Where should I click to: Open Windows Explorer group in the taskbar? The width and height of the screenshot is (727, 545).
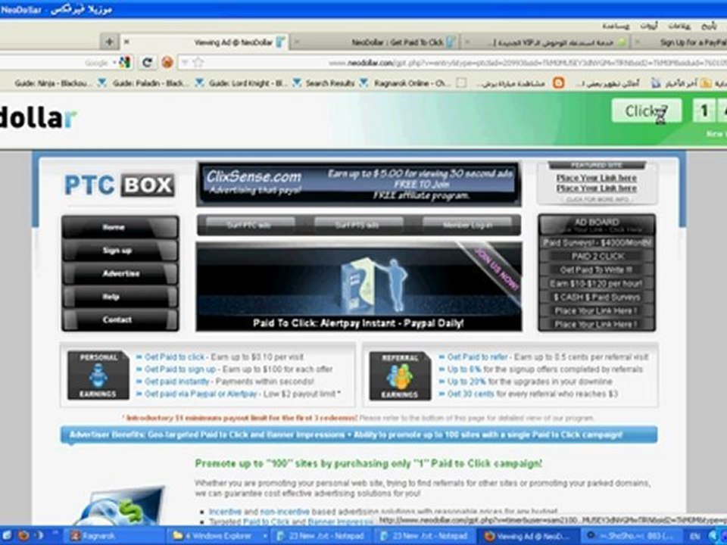218,536
